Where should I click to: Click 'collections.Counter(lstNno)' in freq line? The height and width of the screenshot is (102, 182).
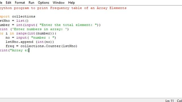pos(49,46)
